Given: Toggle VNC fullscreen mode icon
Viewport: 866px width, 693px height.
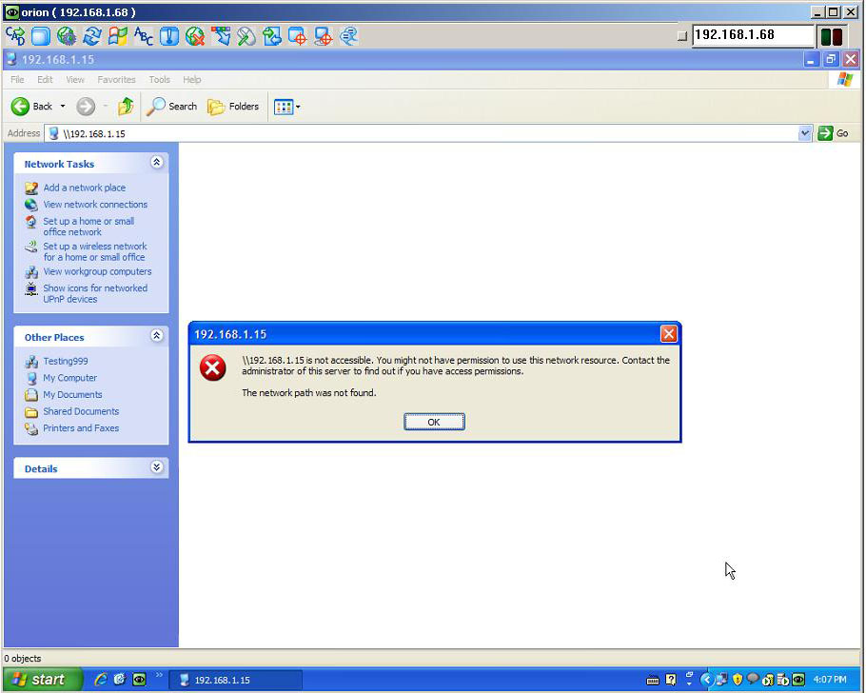Looking at the screenshot, I should tap(40, 36).
